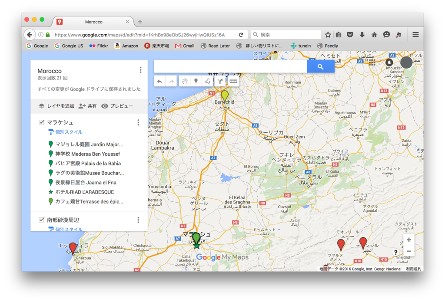This screenshot has width=445, height=302.
Task: Open 個別スタイル under 南部砂漠周辺 layer
Action: [x=66, y=229]
